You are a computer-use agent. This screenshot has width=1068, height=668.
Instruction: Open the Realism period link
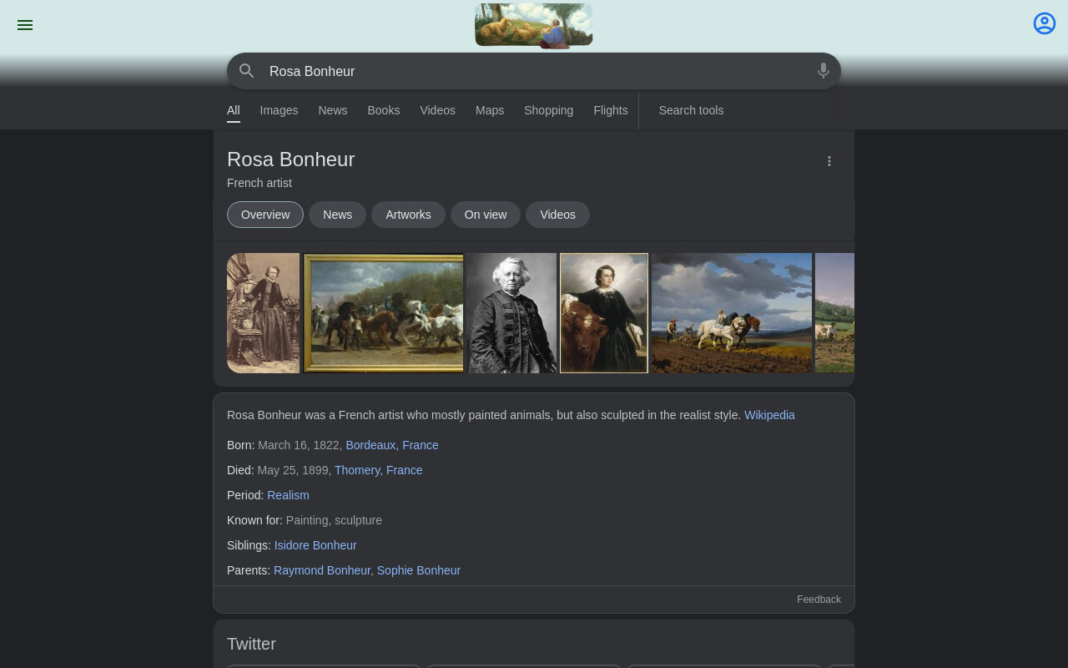click(288, 495)
